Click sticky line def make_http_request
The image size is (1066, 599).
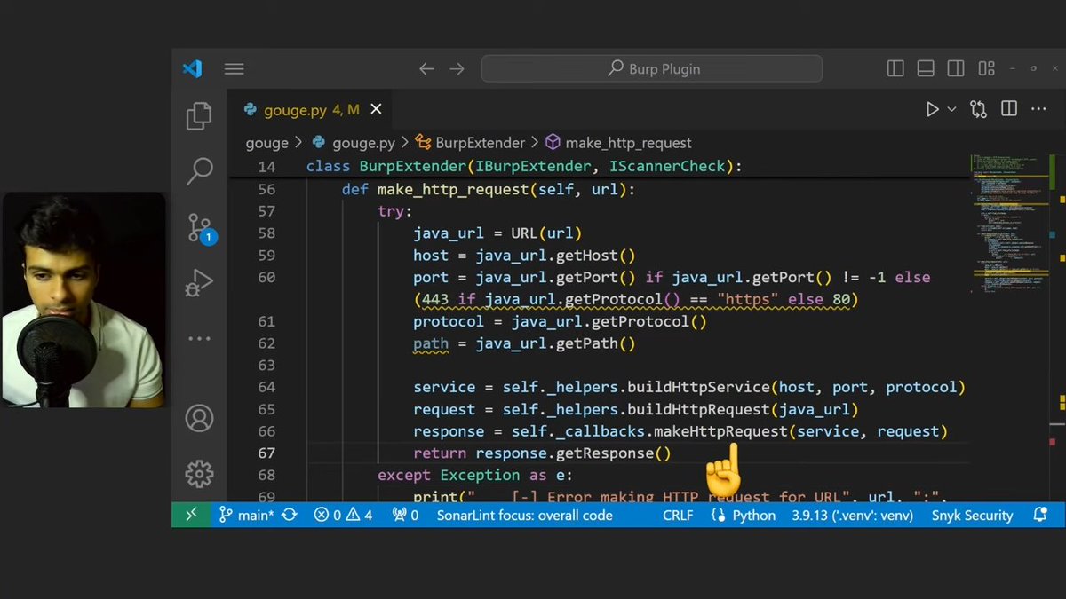coord(489,189)
